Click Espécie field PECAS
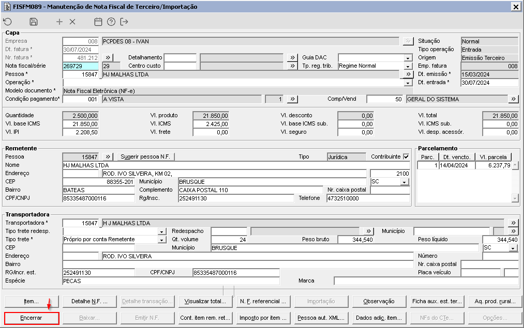Screen dimensions: 524x328 pyautogui.click(x=171, y=281)
